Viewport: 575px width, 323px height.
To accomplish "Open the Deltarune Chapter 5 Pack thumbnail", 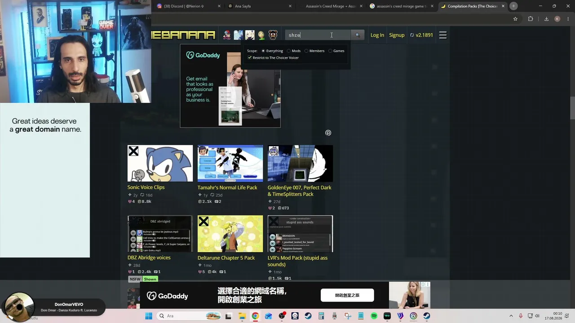I will click(230, 234).
